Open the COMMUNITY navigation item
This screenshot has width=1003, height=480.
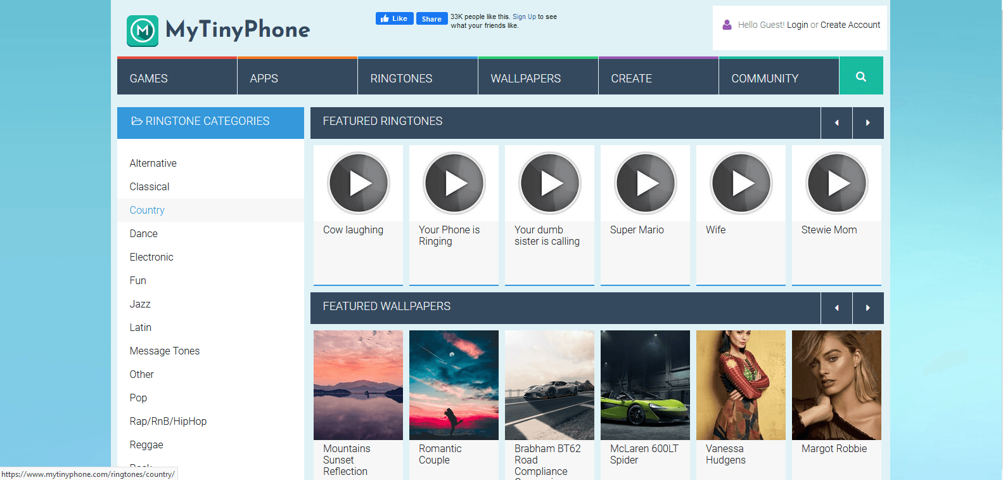[764, 79]
